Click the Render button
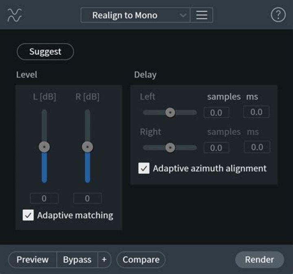The image size is (293, 274). tap(259, 260)
